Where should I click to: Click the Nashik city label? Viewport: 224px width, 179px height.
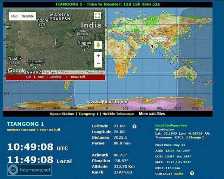(x=15, y=60)
